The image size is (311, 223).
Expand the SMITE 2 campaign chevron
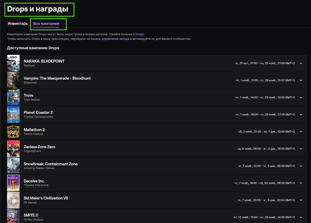(301, 217)
